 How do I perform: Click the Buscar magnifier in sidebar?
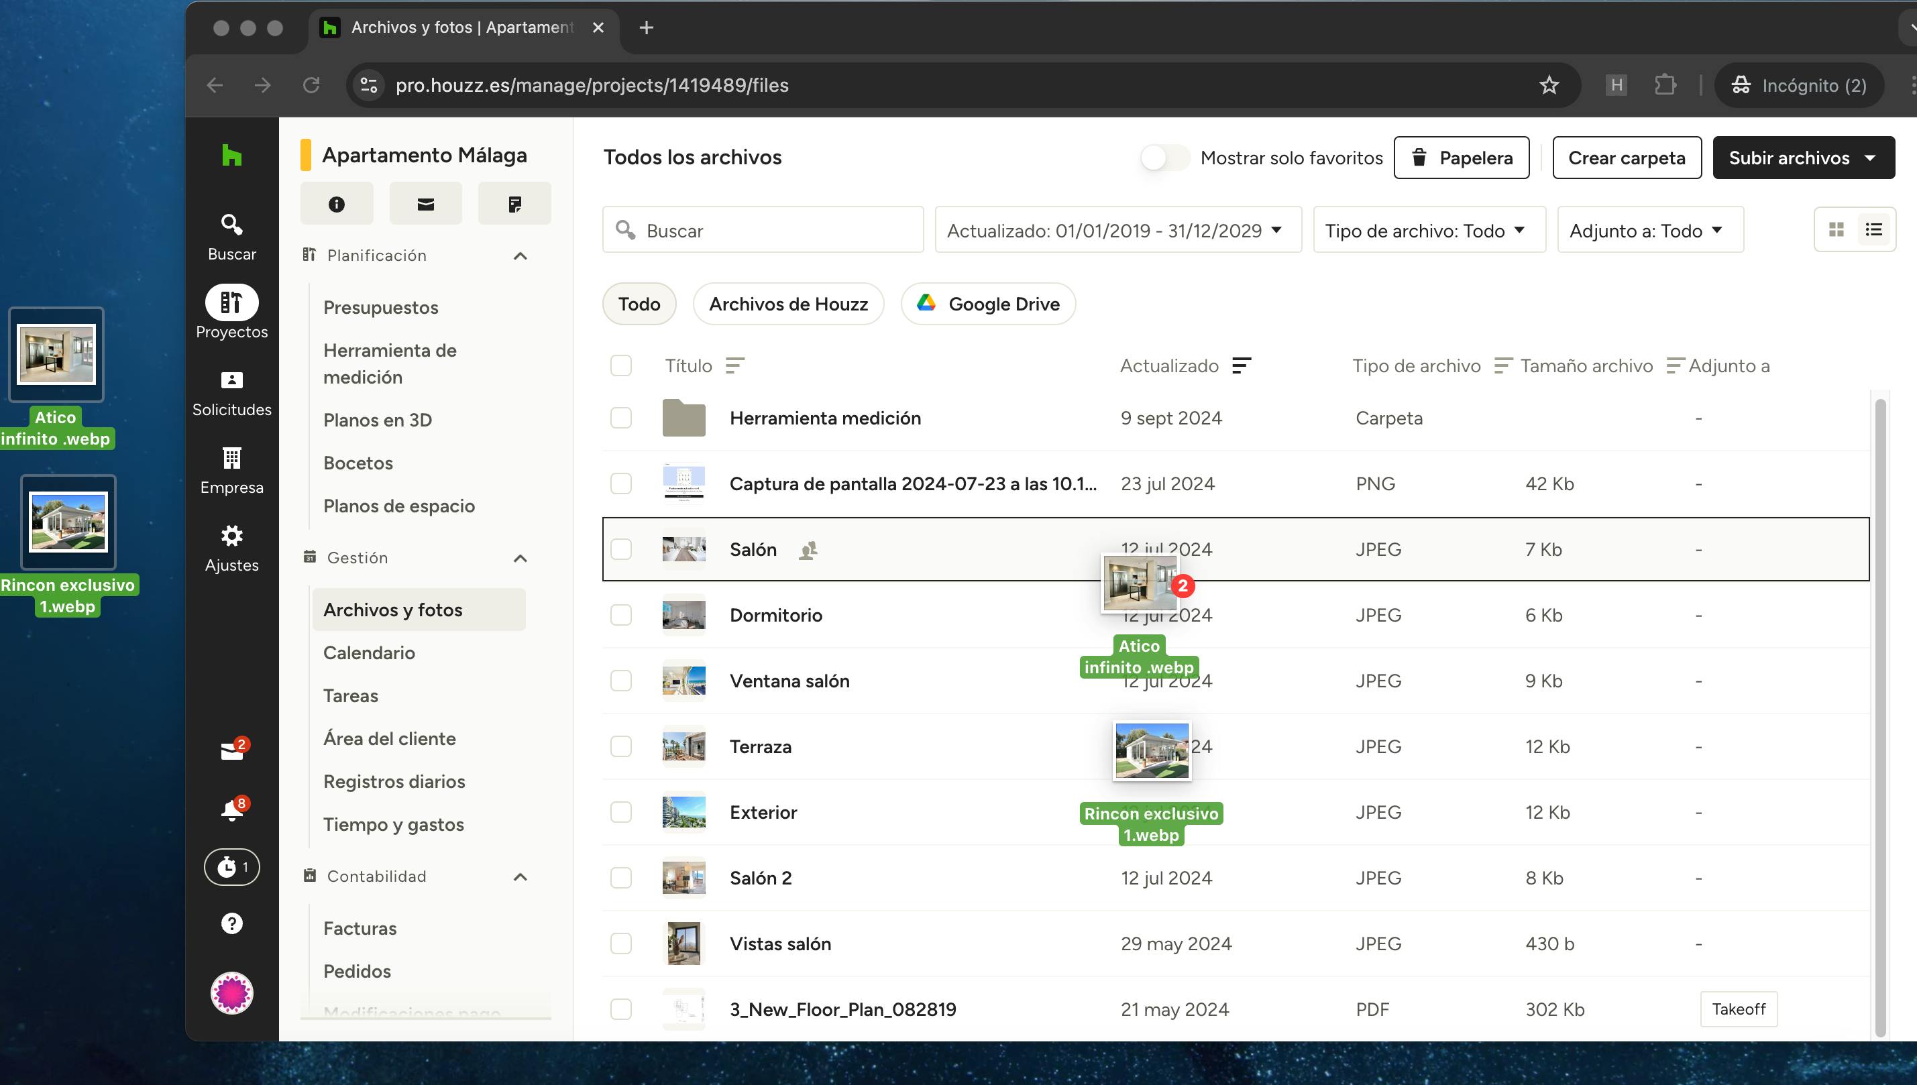tap(232, 224)
